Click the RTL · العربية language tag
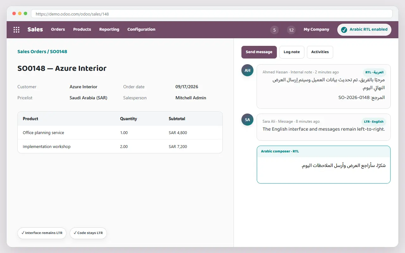The width and height of the screenshot is (405, 253). pos(374,72)
